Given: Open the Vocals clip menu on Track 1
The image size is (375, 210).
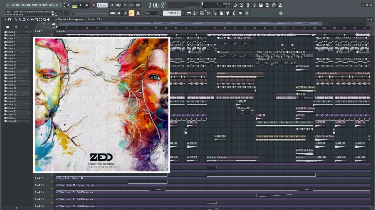Looking at the screenshot, I should [x=57, y=31].
